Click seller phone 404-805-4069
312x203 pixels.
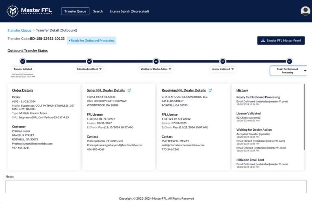(x=95, y=149)
